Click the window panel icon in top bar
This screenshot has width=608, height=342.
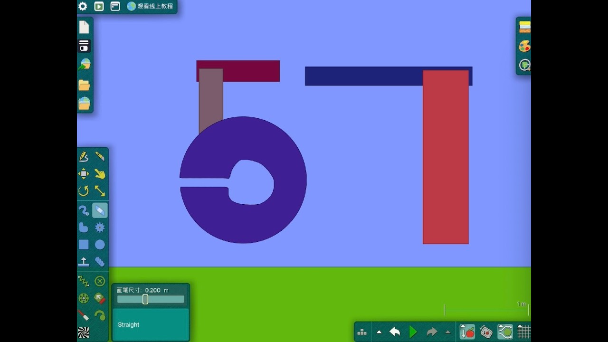pyautogui.click(x=115, y=6)
